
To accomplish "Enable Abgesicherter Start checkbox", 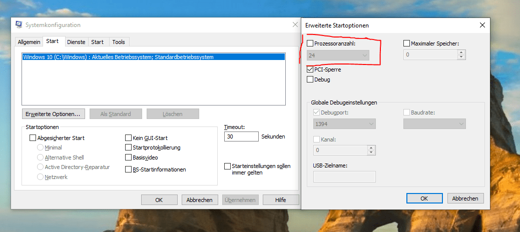I will pos(33,137).
